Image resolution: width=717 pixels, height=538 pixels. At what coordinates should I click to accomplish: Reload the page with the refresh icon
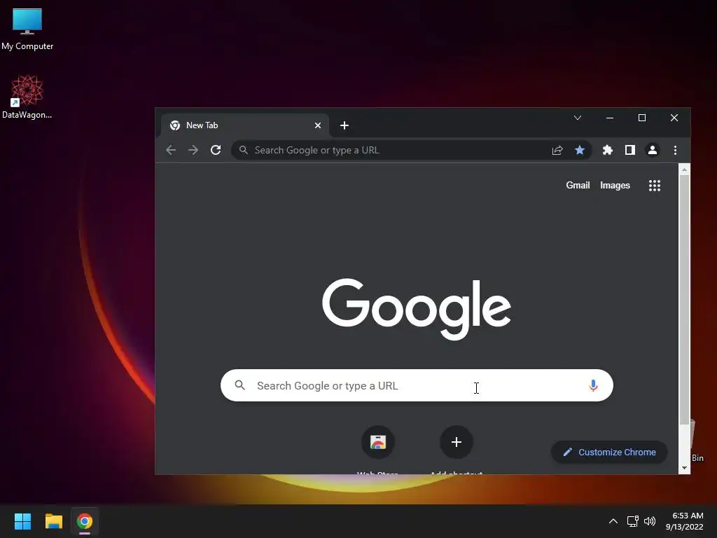click(216, 150)
